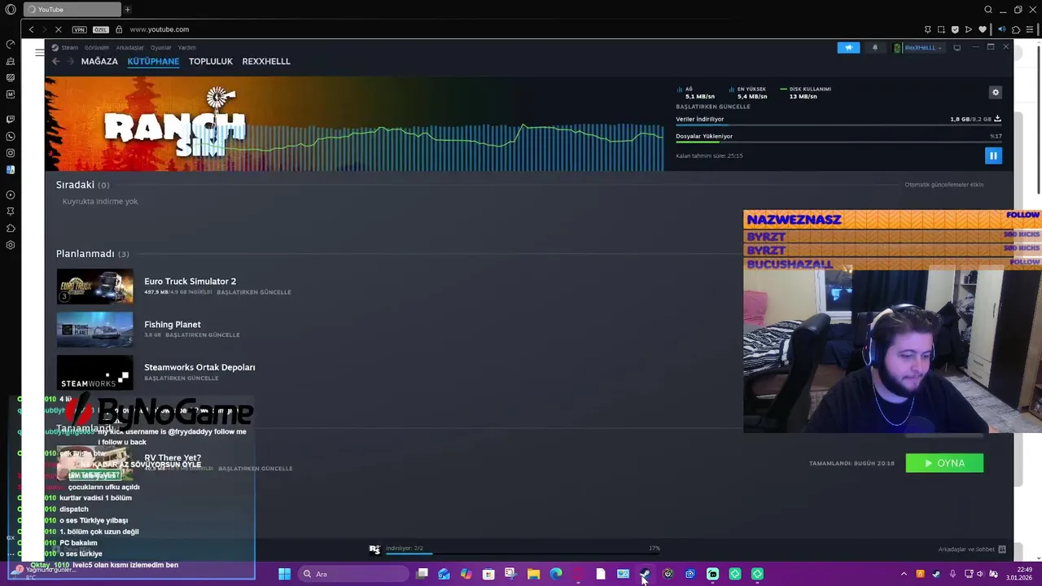Stop page loading with X button
This screenshot has width=1042, height=586.
click(58, 29)
